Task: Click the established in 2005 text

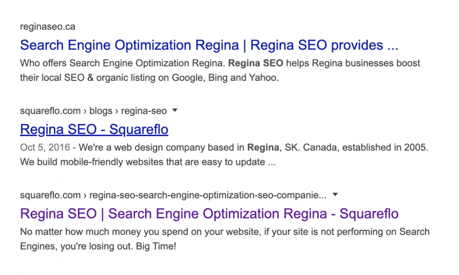Action: tap(385, 148)
